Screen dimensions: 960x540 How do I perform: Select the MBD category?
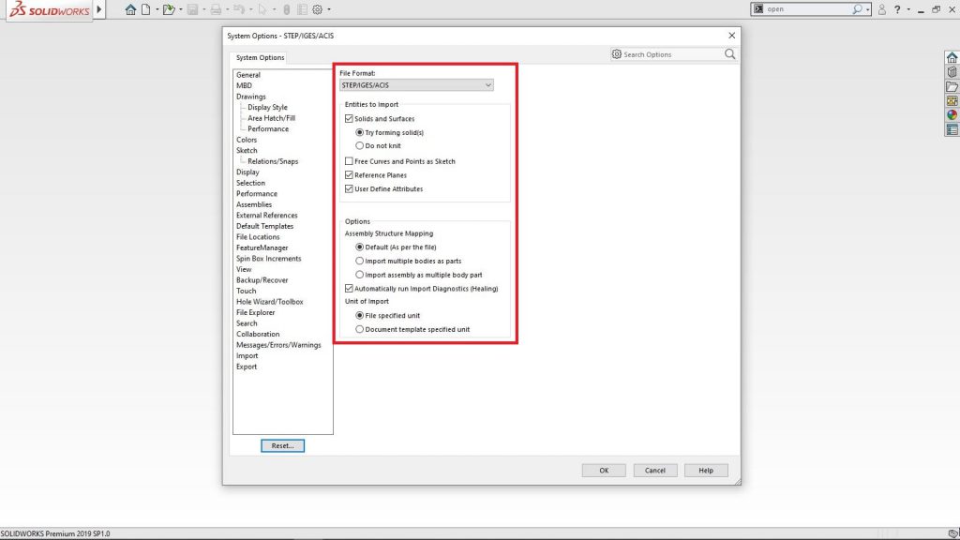245,85
